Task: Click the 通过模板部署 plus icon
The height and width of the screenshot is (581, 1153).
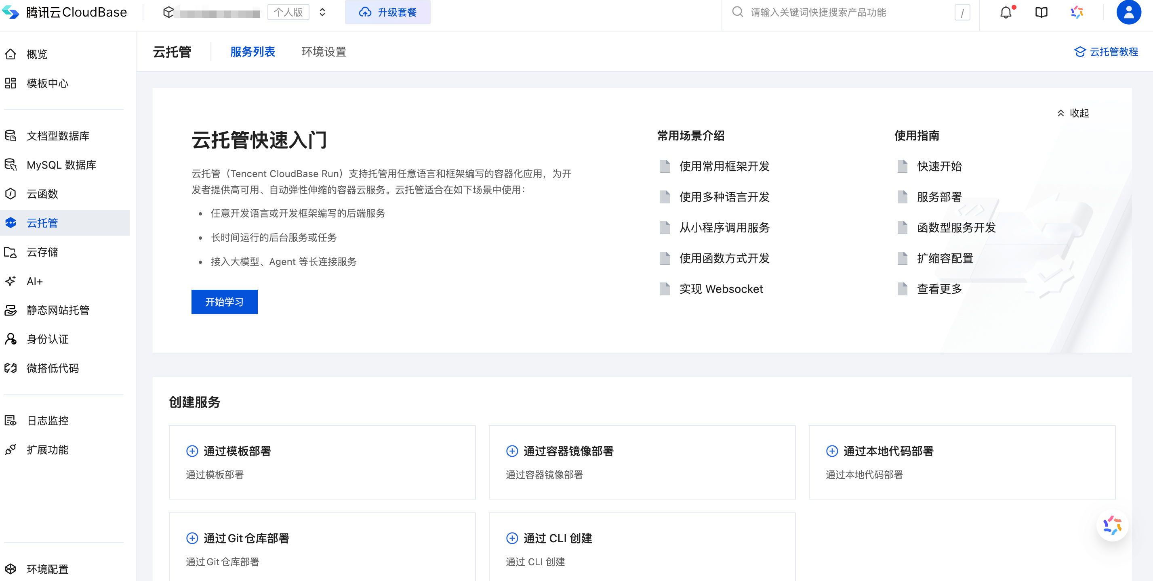Action: [192, 451]
